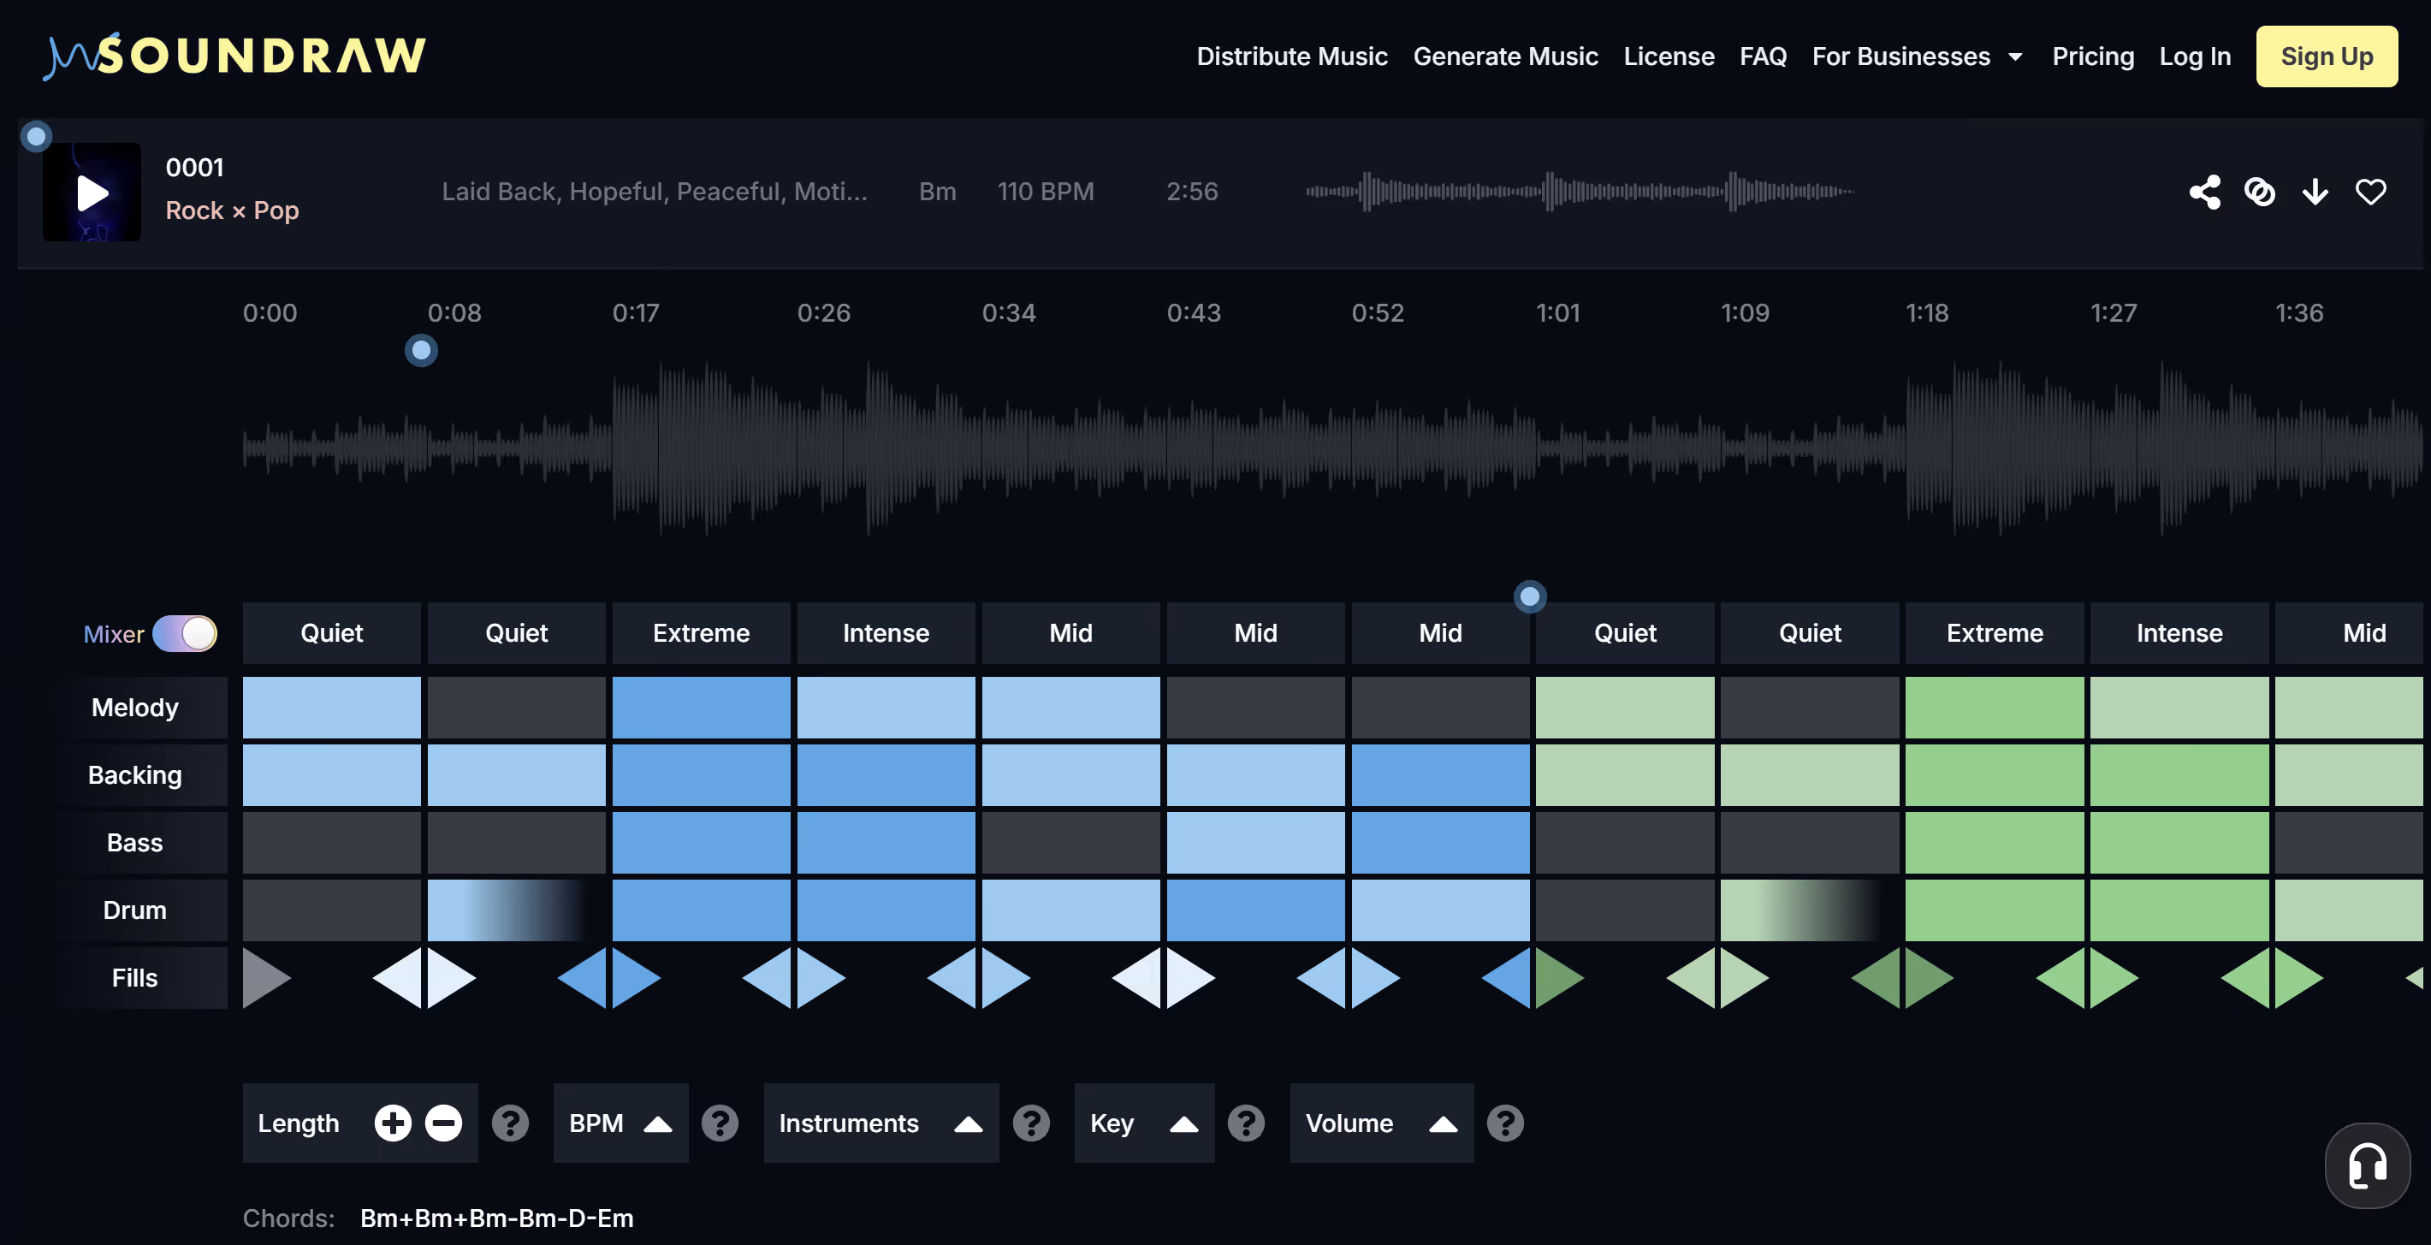Click the chords text Bm+Bm+Bm-Bm-D-Em
This screenshot has height=1245, width=2431.
click(496, 1218)
